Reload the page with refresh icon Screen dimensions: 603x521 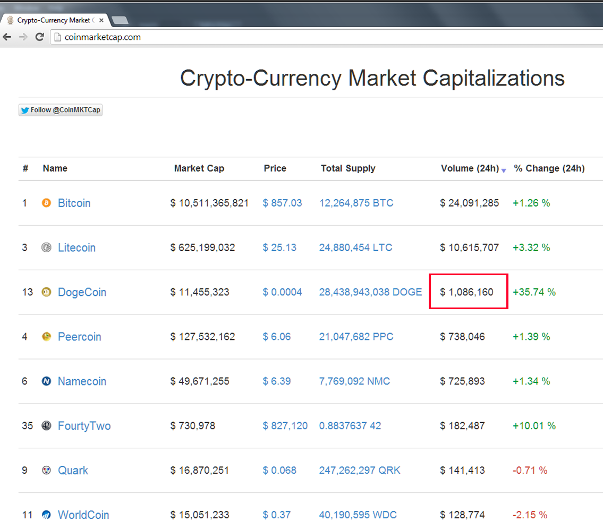(39, 37)
